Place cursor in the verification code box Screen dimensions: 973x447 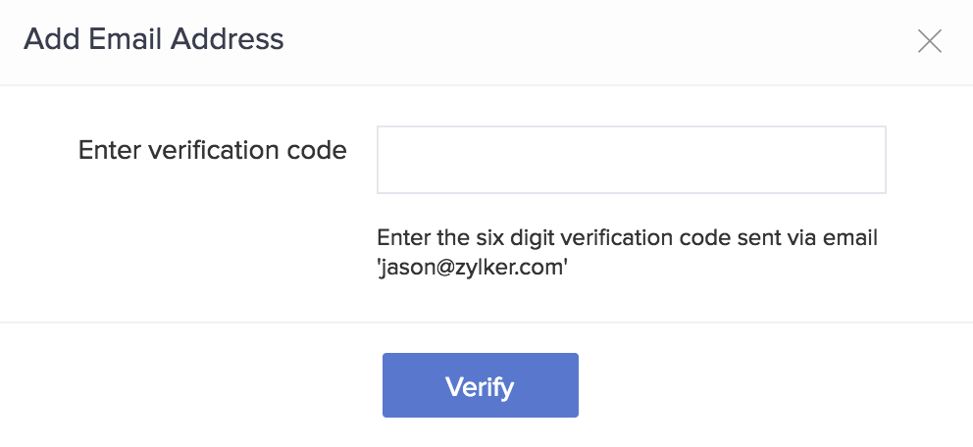(x=631, y=160)
